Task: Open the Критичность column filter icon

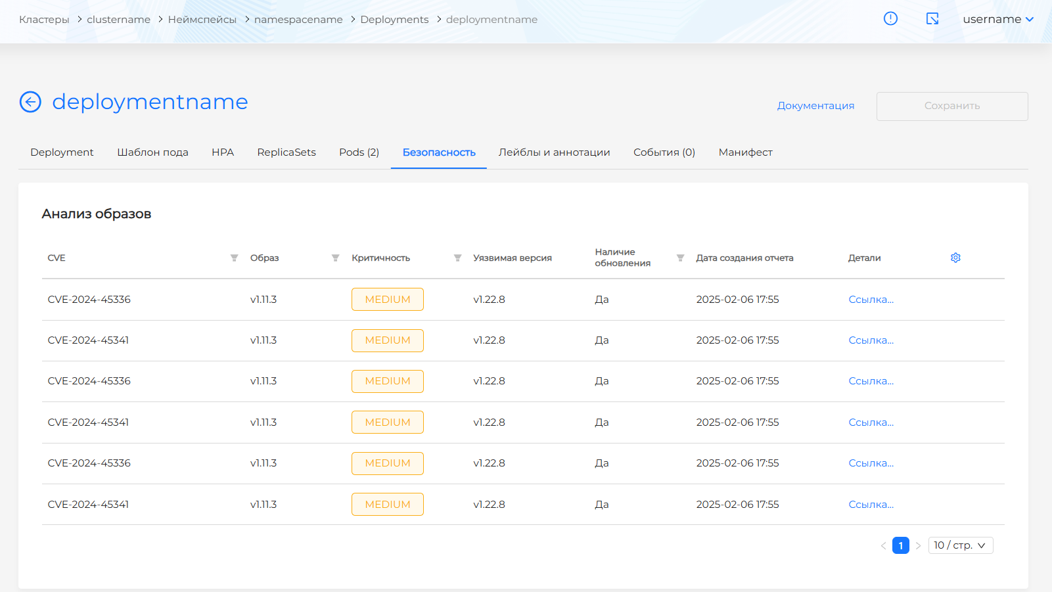Action: click(x=457, y=258)
